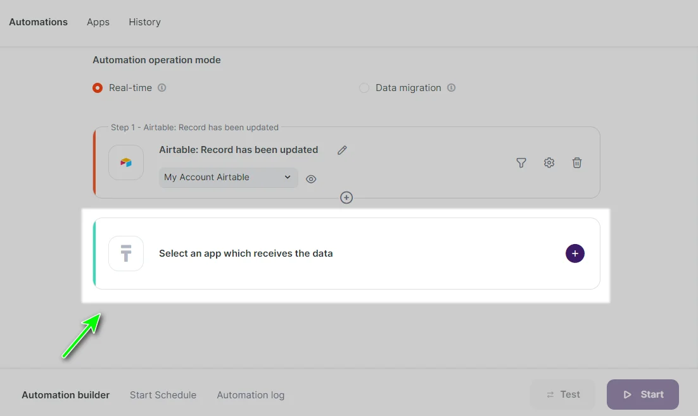Open the My Account Airtable dropdown
This screenshot has width=698, height=416.
[x=227, y=177]
